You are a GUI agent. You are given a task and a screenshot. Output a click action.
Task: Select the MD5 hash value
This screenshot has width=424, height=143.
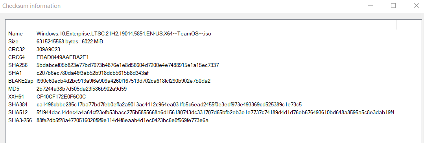point(82,89)
